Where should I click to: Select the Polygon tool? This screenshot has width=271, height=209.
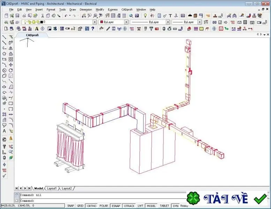tap(4, 54)
